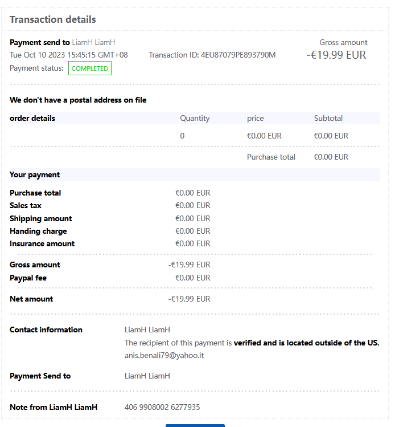This screenshot has width=395, height=427.
Task: Click the price column header
Action: click(255, 118)
